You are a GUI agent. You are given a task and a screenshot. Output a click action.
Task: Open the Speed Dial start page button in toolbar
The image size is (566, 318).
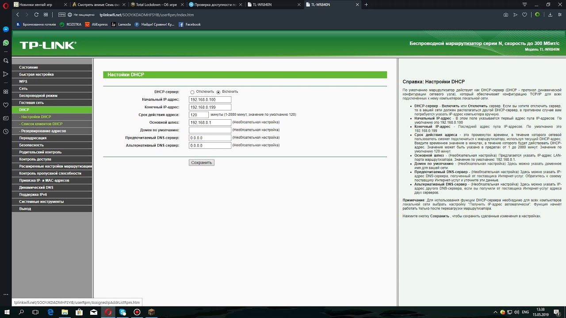click(46, 15)
